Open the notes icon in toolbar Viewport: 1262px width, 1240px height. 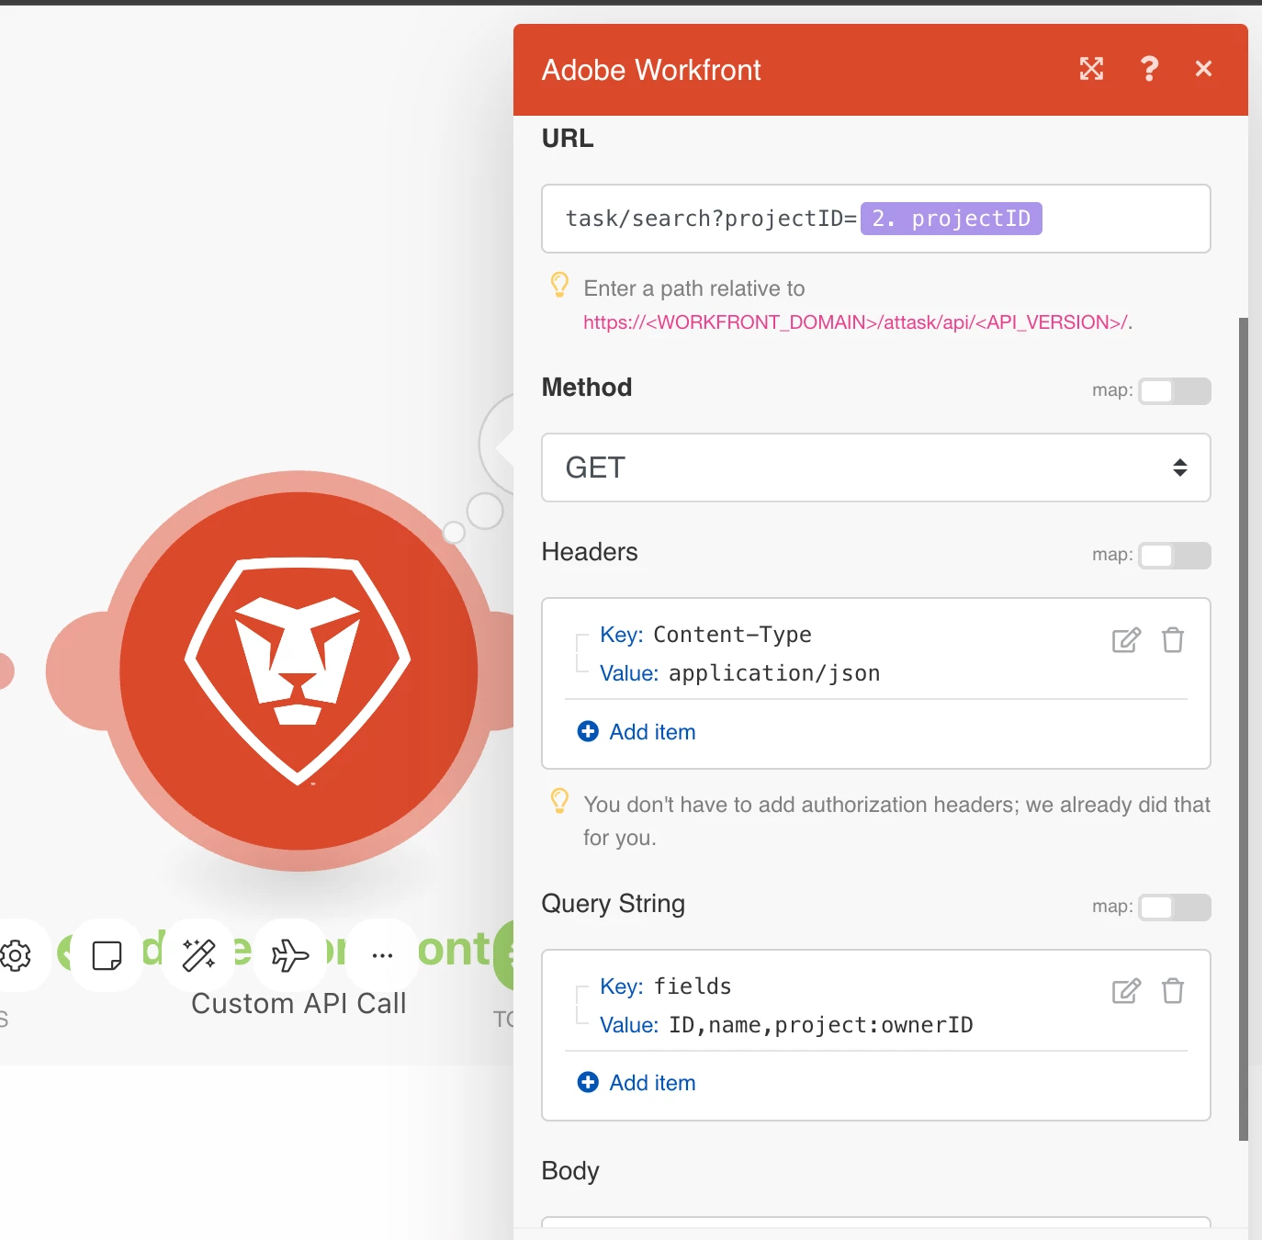107,955
